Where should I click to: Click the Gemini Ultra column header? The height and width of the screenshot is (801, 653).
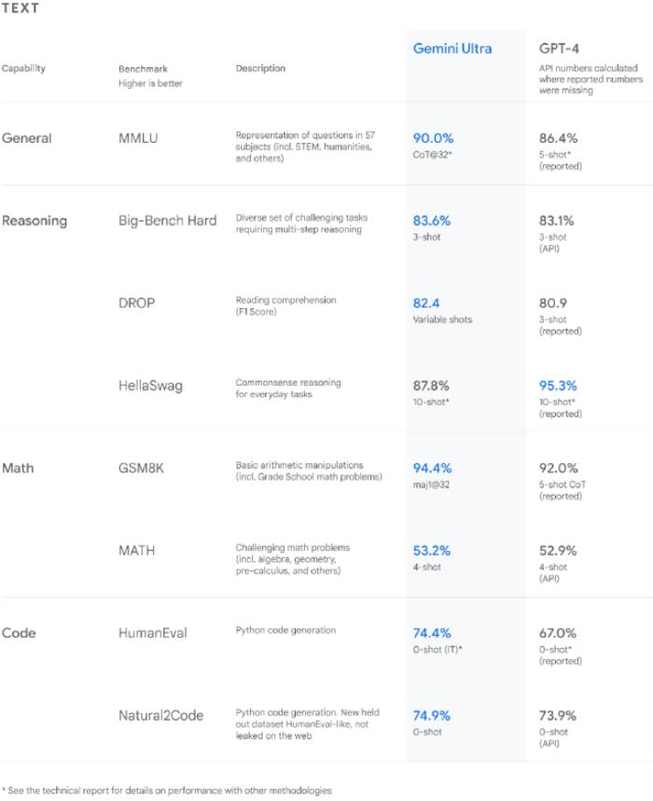[x=452, y=49]
